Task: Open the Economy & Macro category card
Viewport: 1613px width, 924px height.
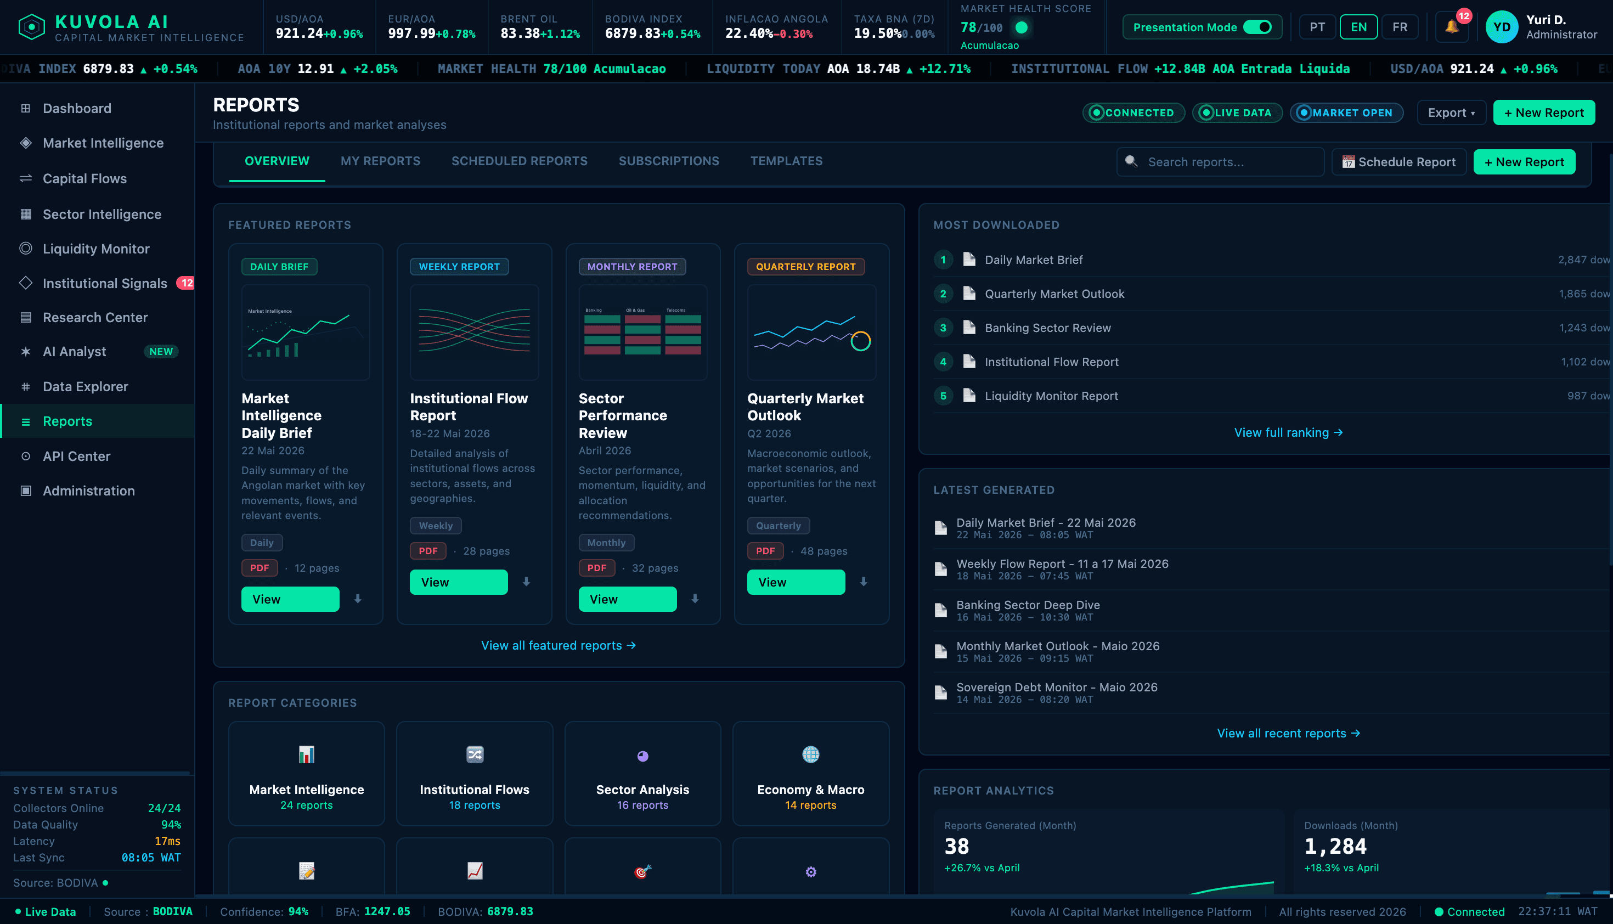Action: (x=811, y=773)
